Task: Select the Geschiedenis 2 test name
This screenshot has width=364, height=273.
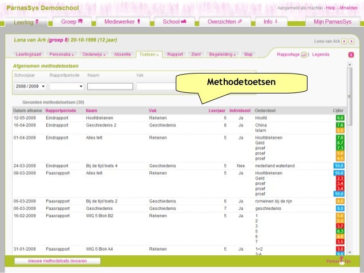Action: point(101,125)
